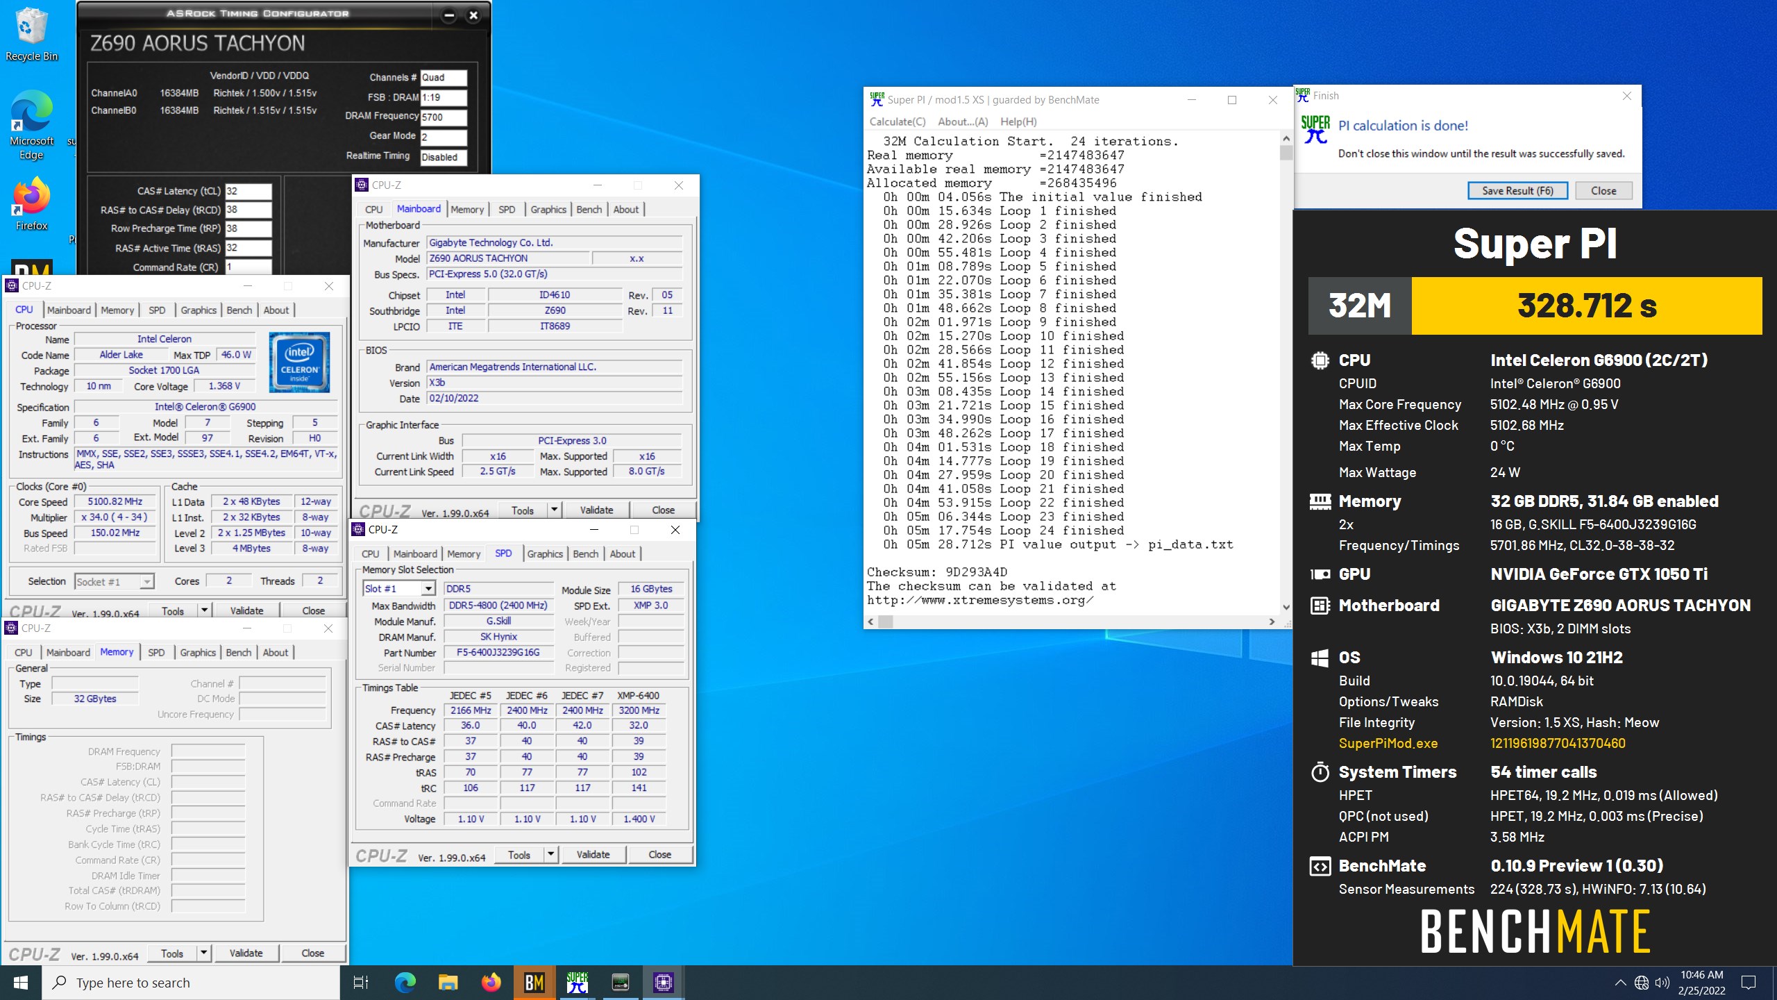Open Firefox from the taskbar
1777x1000 pixels.
pyautogui.click(x=491, y=983)
